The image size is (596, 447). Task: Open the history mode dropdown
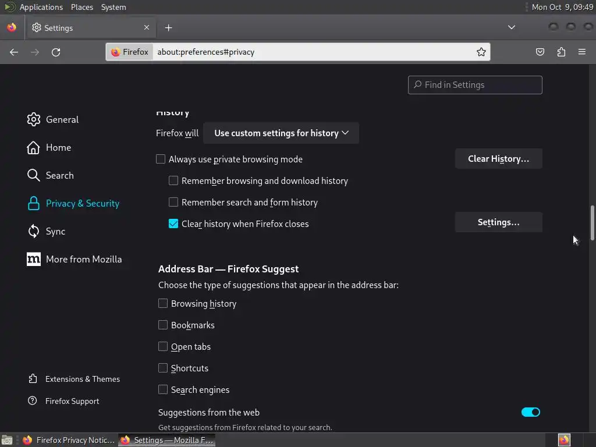click(281, 133)
